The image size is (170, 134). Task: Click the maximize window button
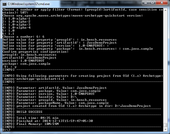pos(152,3)
